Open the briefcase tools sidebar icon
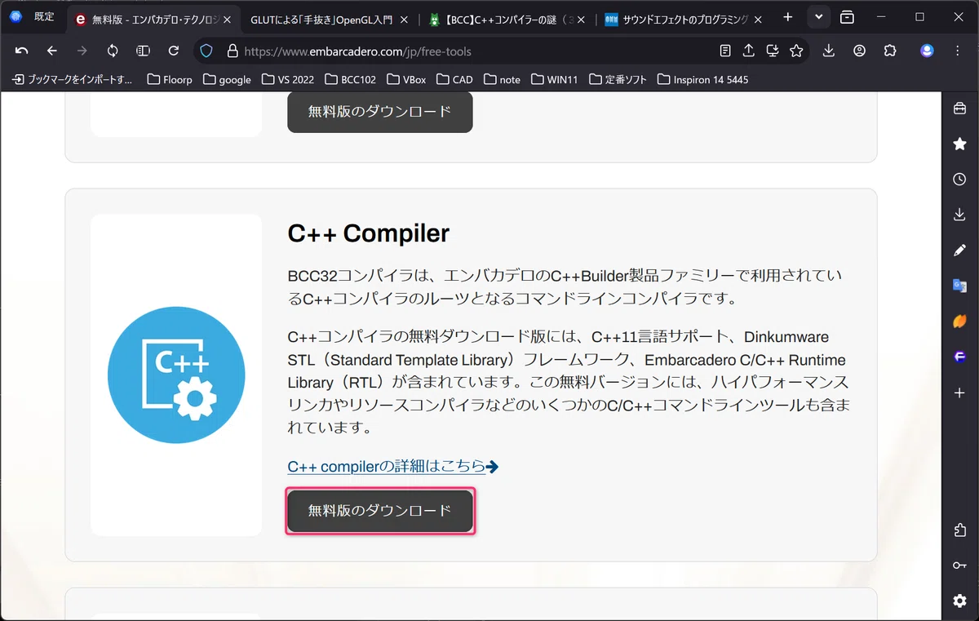The height and width of the screenshot is (621, 979). pyautogui.click(x=959, y=109)
